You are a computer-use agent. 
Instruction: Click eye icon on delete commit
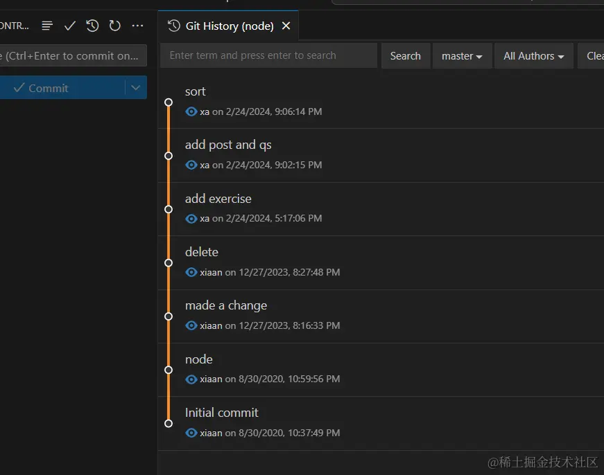pyautogui.click(x=191, y=272)
